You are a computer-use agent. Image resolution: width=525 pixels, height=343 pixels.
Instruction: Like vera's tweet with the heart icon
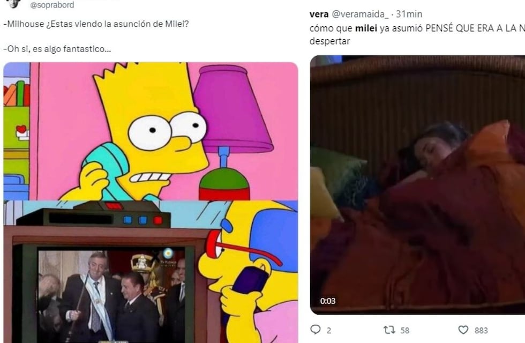tap(463, 330)
